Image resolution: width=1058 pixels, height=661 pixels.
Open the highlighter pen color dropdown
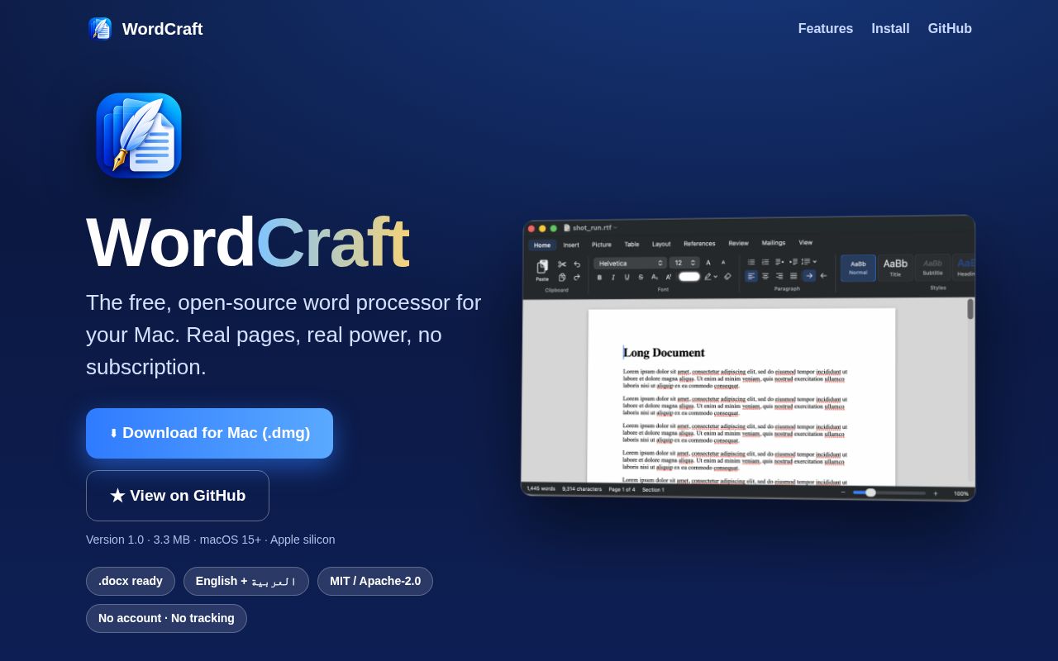[716, 277]
